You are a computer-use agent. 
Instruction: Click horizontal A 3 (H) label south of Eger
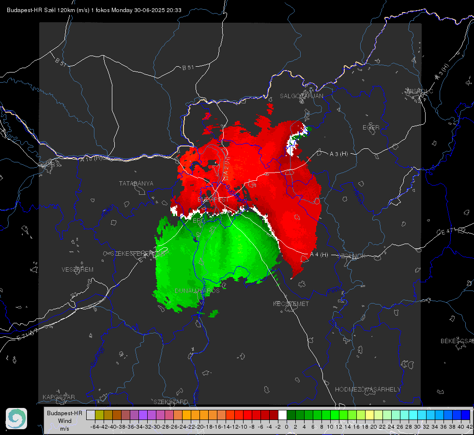coord(338,154)
